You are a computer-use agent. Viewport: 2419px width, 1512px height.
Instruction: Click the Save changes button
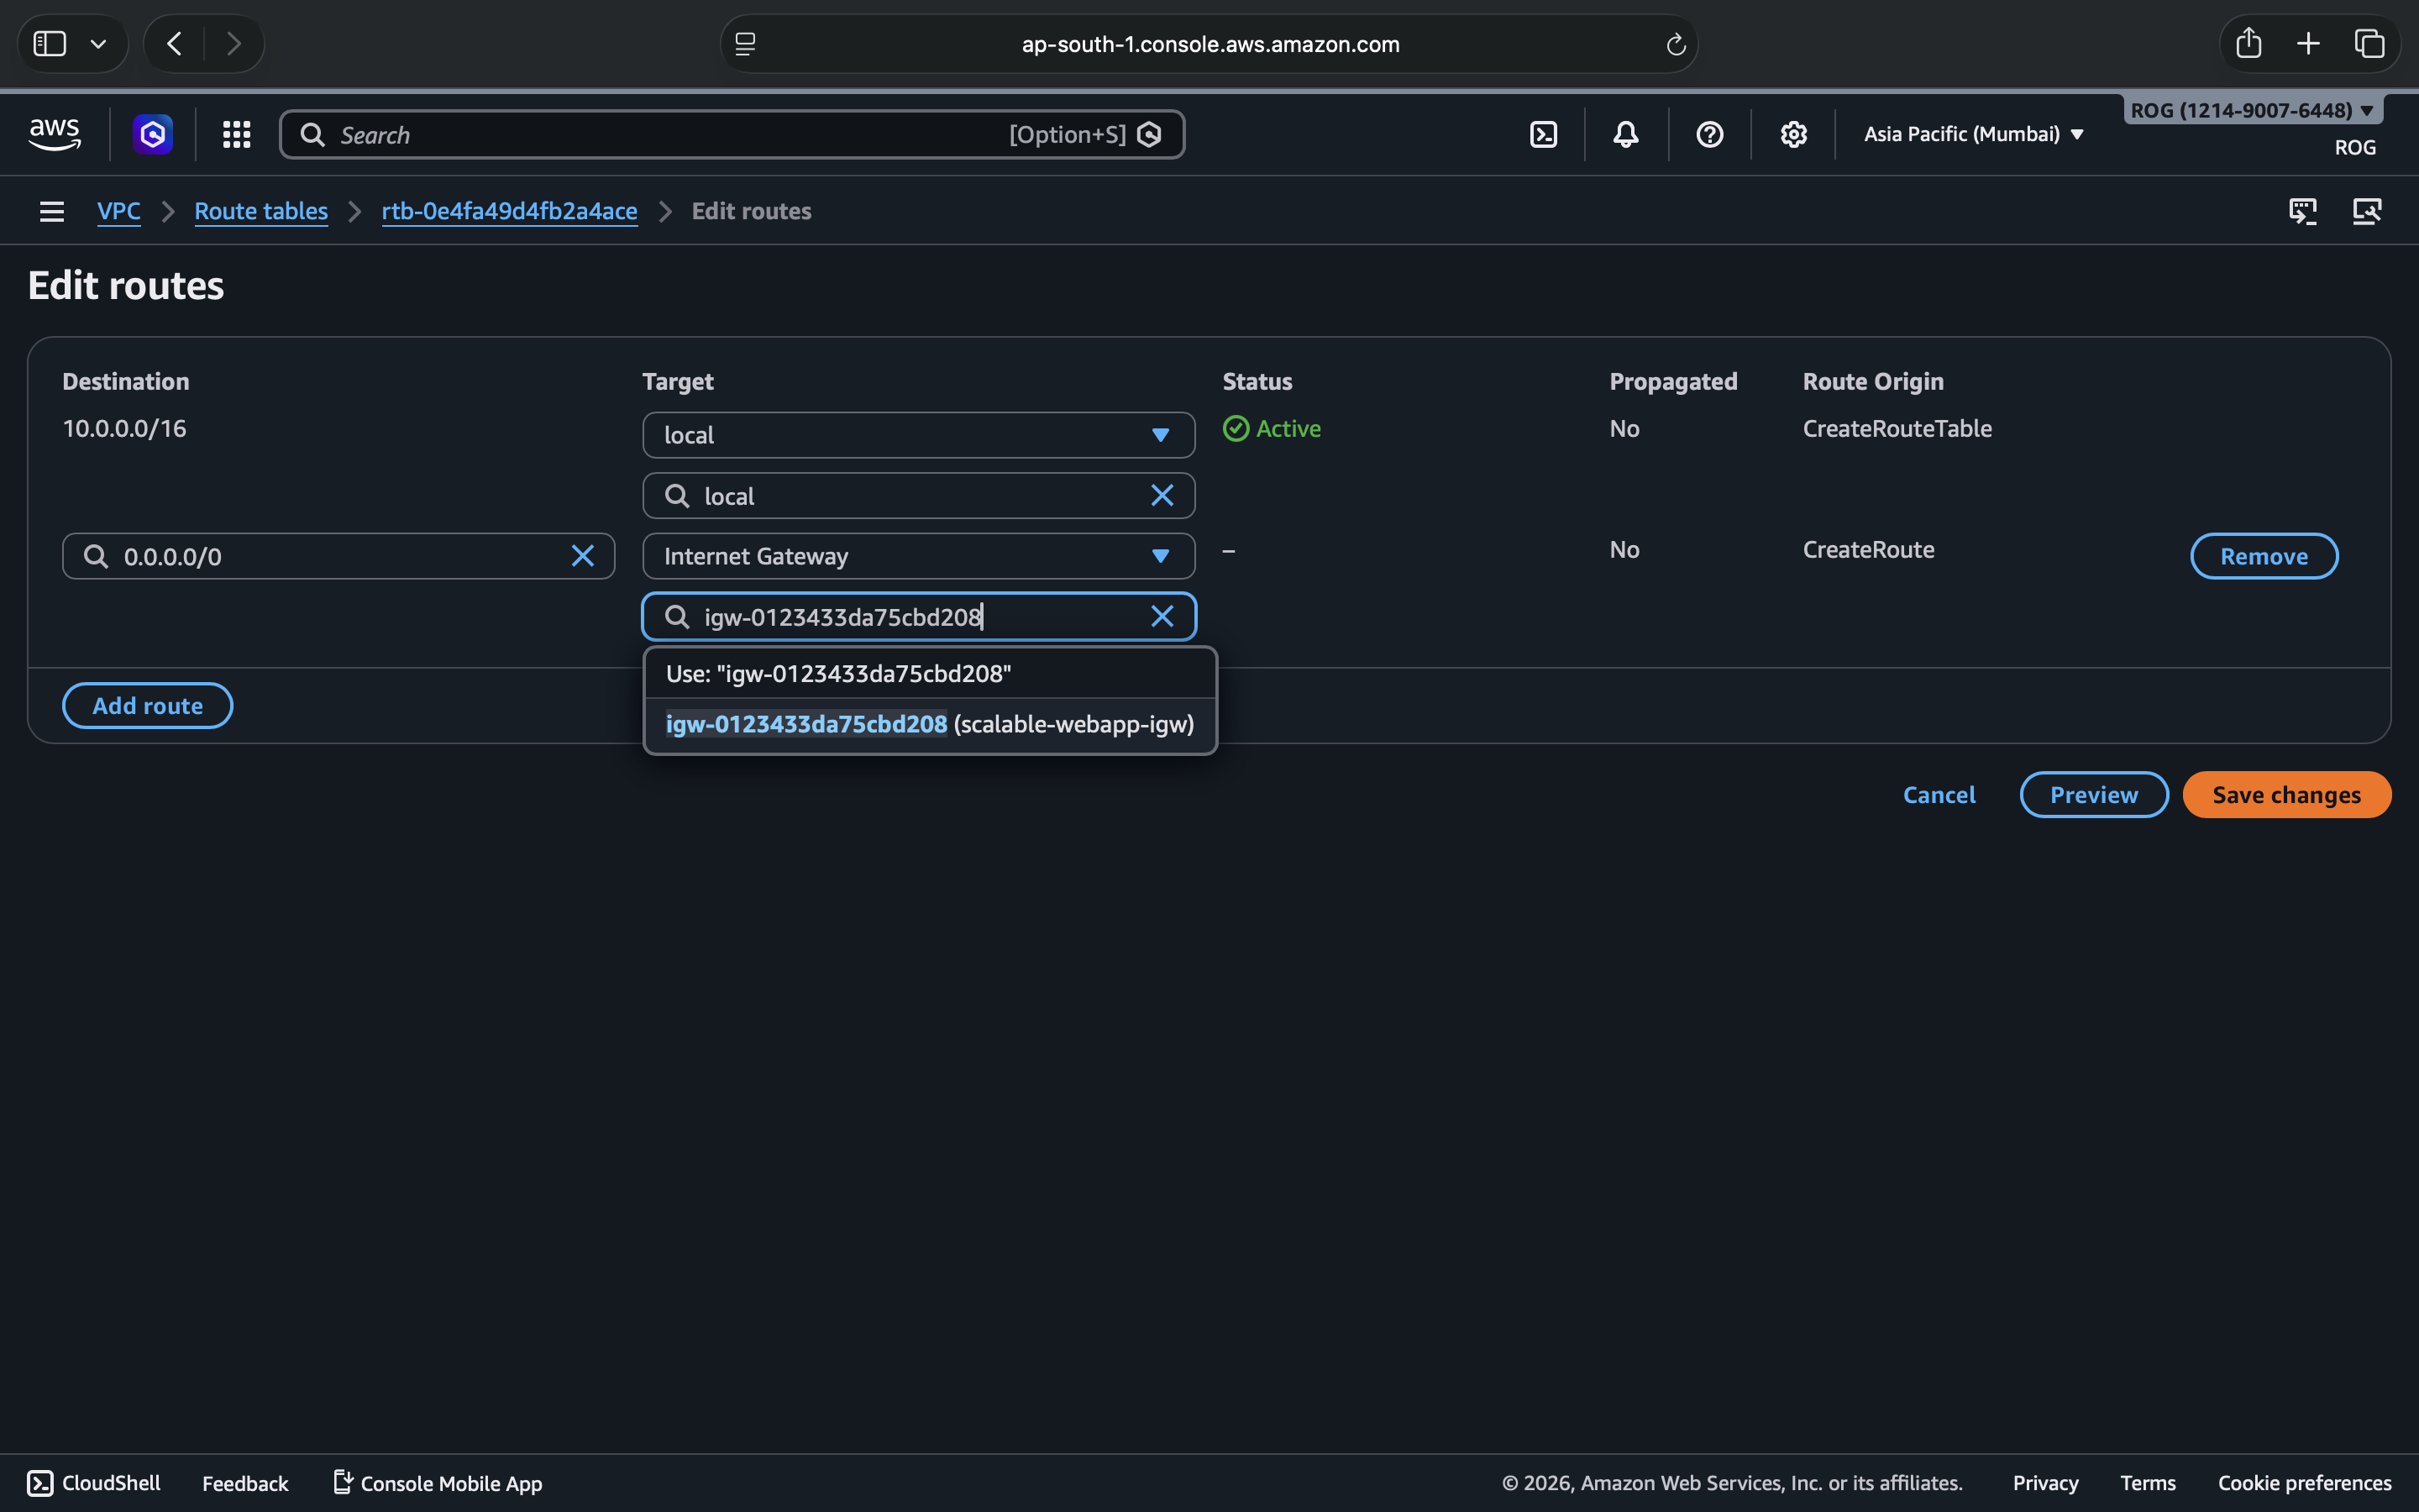click(2286, 795)
